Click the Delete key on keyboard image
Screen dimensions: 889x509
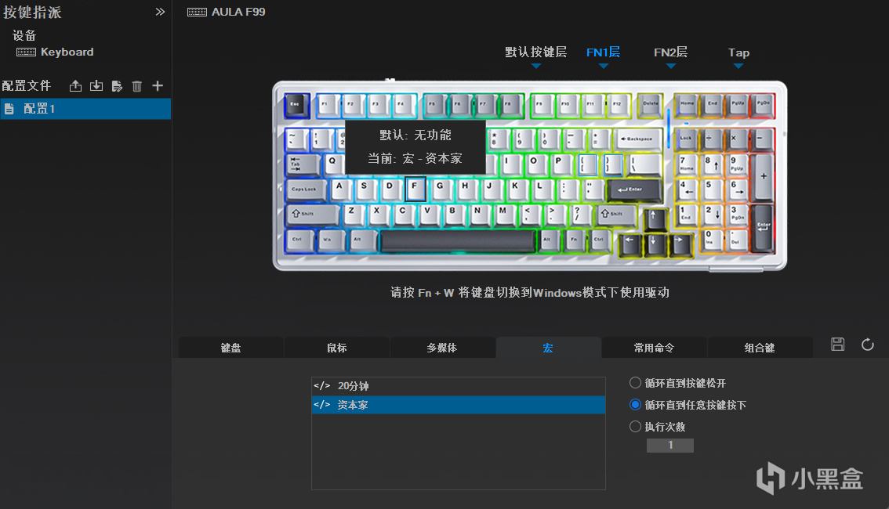point(650,105)
